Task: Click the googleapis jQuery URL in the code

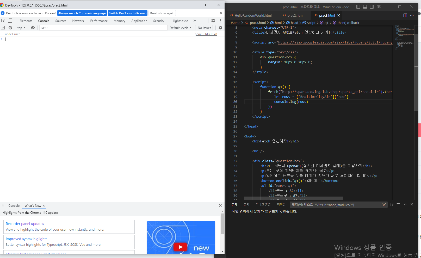Action: click(x=335, y=42)
